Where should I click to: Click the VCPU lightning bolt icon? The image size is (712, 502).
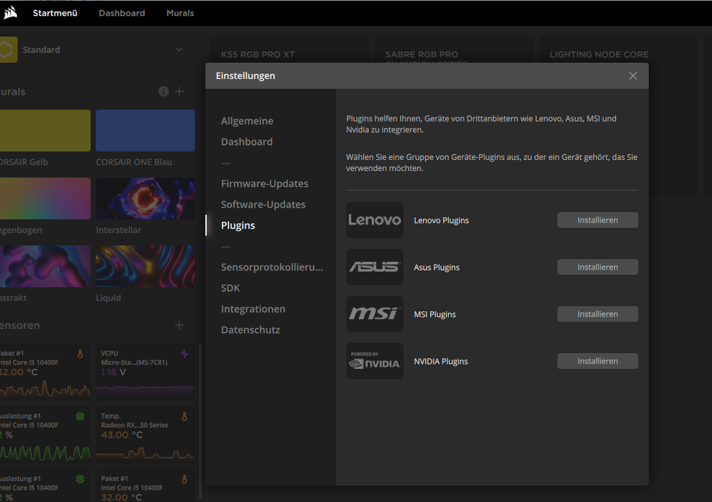pyautogui.click(x=185, y=354)
